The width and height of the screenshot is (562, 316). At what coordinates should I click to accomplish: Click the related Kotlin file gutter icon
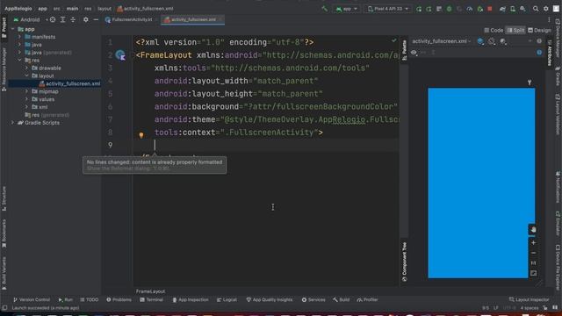point(121,55)
